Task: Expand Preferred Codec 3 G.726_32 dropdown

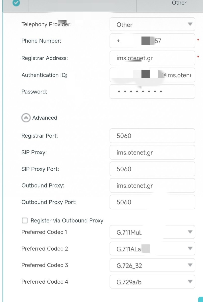Action: [x=152, y=265]
